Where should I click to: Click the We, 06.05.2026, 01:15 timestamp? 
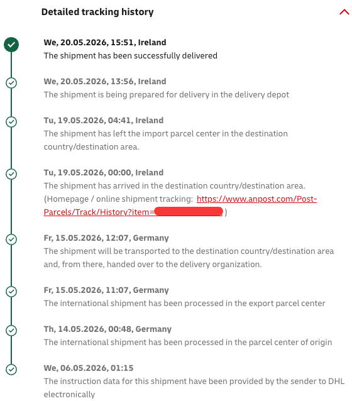[89, 368]
